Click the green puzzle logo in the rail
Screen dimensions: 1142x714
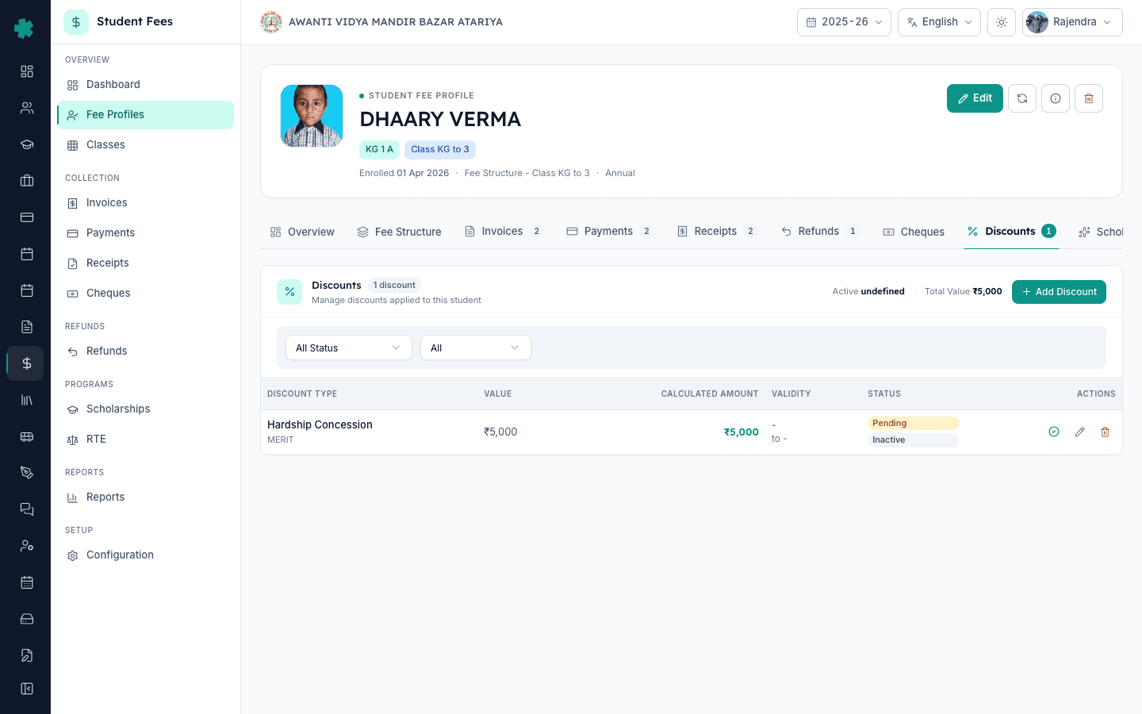pos(25,29)
